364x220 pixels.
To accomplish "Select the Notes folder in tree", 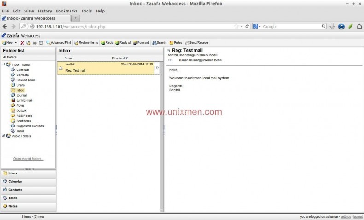I will [x=20, y=105].
